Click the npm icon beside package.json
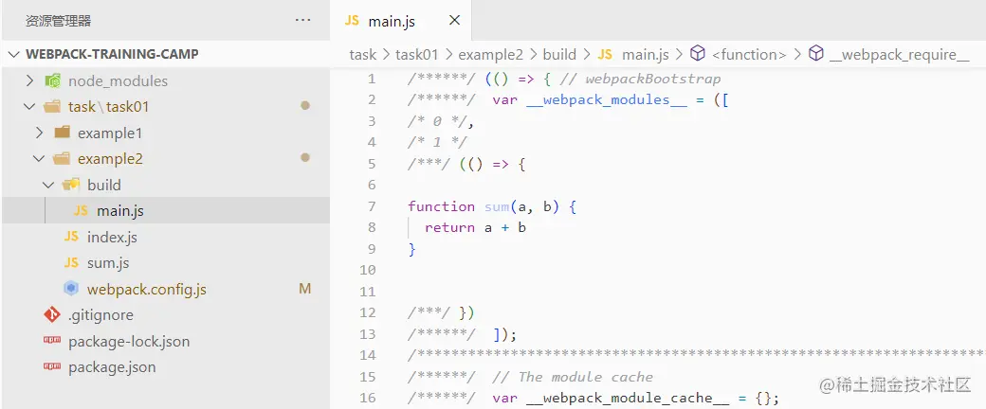Image resolution: width=986 pixels, height=409 pixels. (x=52, y=365)
